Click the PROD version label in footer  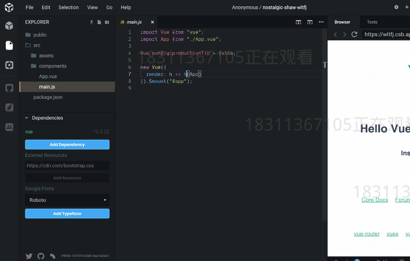coord(85,256)
